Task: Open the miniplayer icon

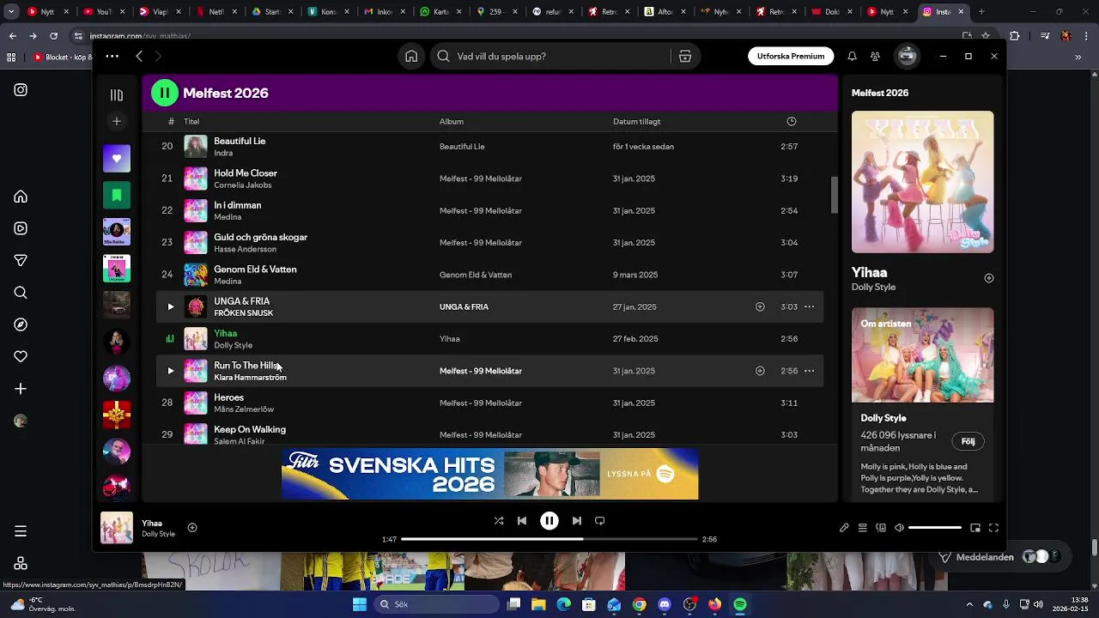Action: [x=975, y=528]
